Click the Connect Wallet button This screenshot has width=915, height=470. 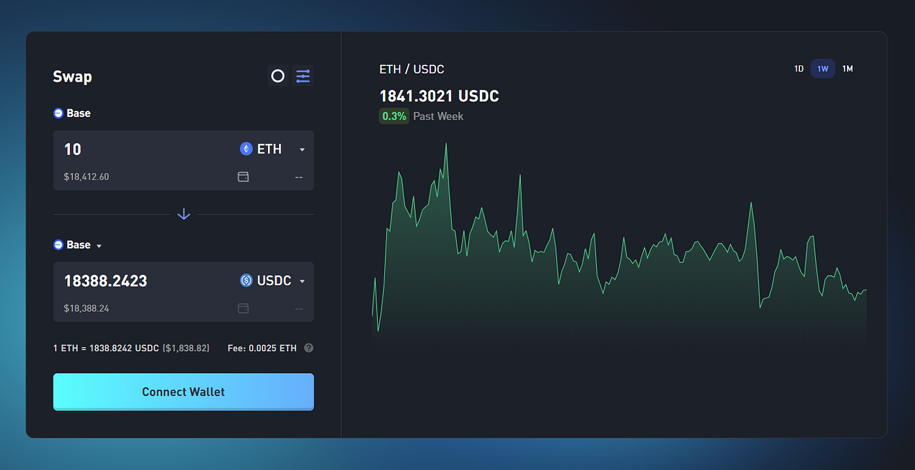coord(184,392)
